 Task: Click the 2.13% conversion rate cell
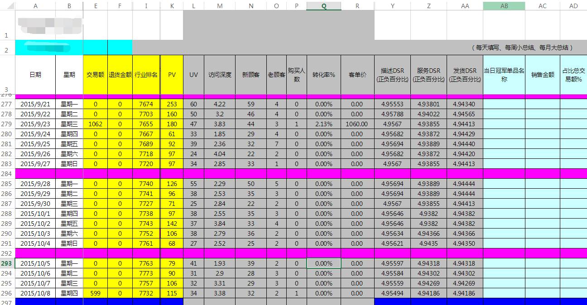click(323, 124)
